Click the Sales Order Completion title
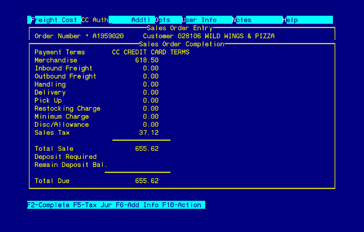 pos(182,44)
